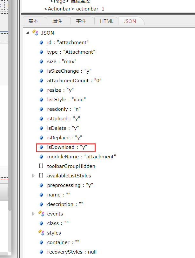The height and width of the screenshot is (258, 195).
Task: Click the blue icon beside moduleName
Action: (41, 157)
